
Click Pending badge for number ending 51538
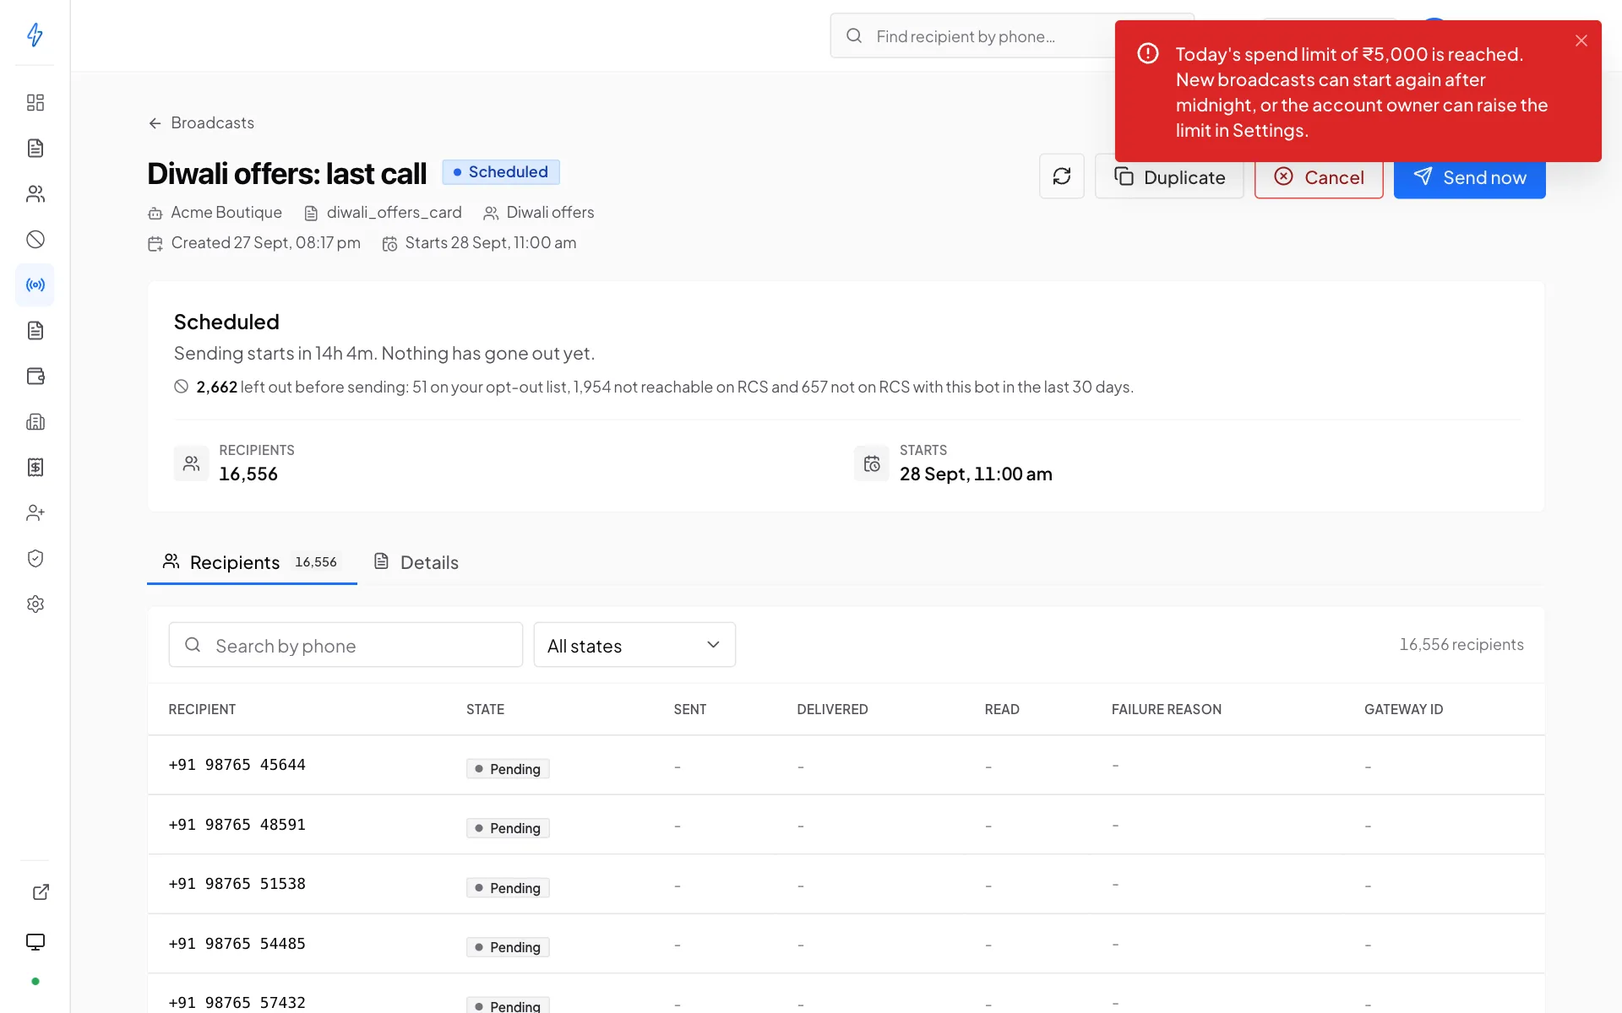[x=508, y=888]
